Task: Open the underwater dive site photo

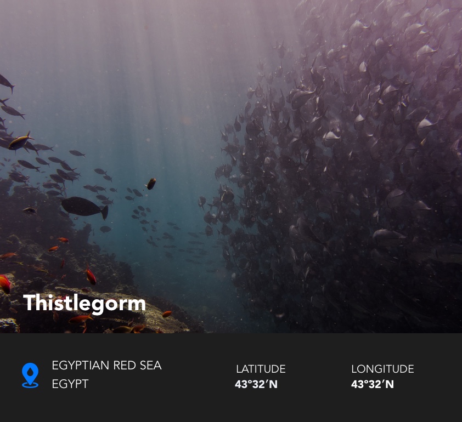Action: click(x=231, y=167)
